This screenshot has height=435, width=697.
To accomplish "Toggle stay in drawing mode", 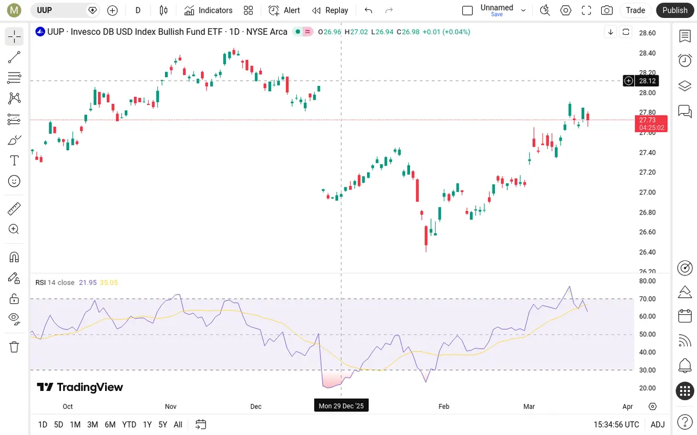I will 15,278.
